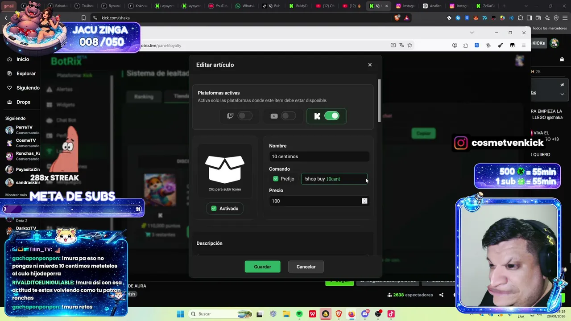Image resolution: width=571 pixels, height=321 pixels.
Task: Click the Brave Rewards triangle icon
Action: click(407, 18)
